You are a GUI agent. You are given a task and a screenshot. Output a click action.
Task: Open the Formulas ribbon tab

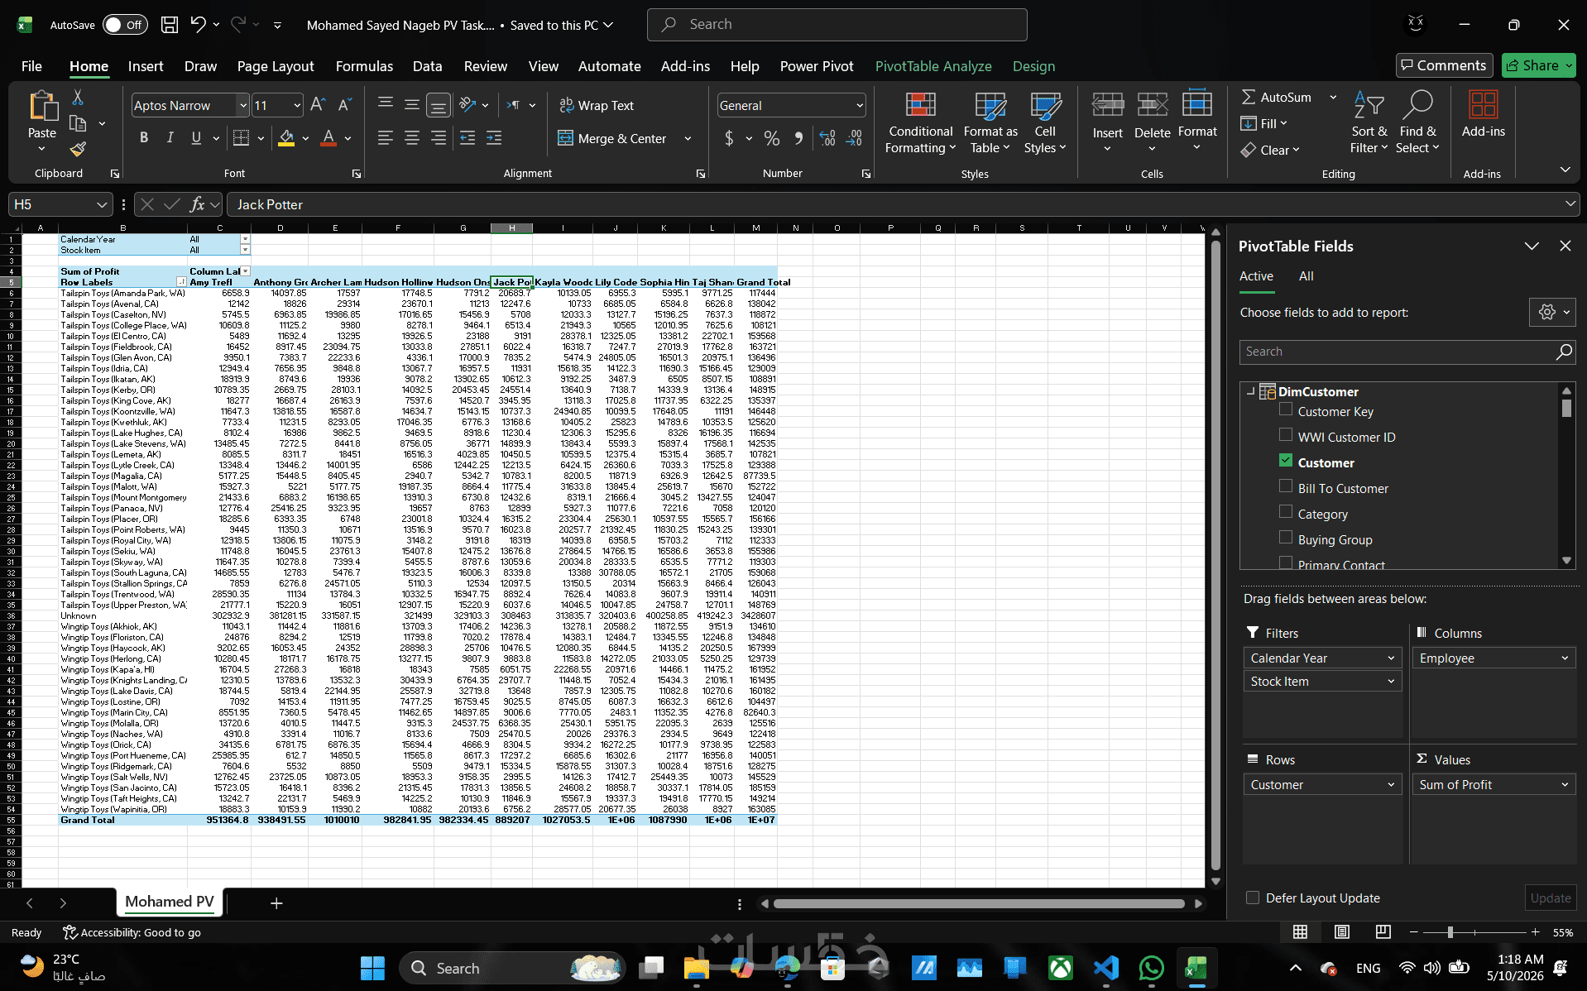tap(364, 66)
